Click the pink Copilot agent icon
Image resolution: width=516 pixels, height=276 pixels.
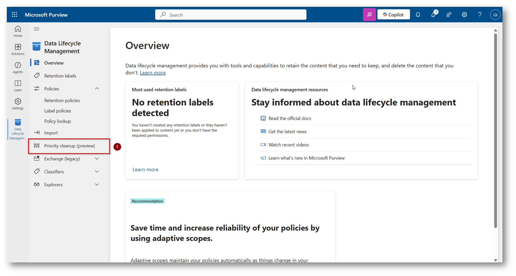coord(369,15)
